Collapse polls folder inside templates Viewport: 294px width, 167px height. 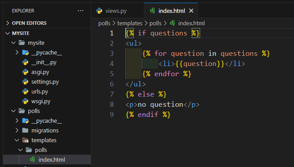click(20, 150)
